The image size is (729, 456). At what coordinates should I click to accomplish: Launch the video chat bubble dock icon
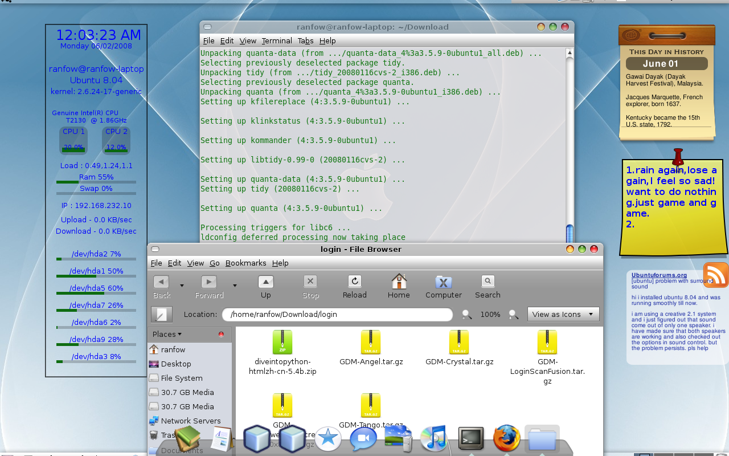(363, 439)
